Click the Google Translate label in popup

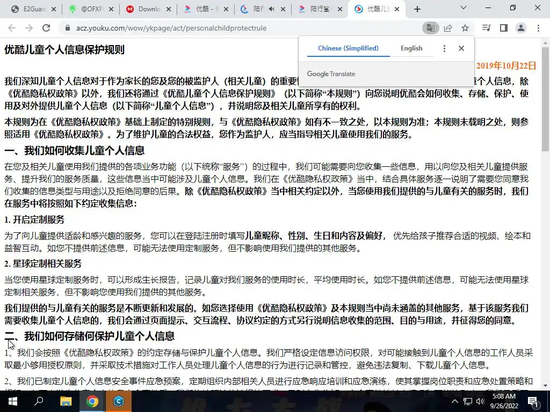click(x=331, y=74)
